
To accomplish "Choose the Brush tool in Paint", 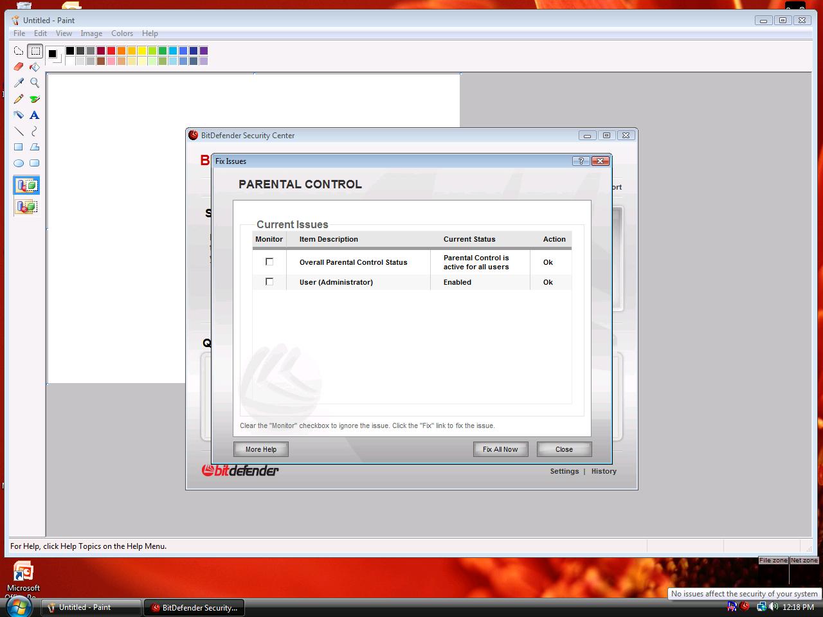I will tap(35, 99).
